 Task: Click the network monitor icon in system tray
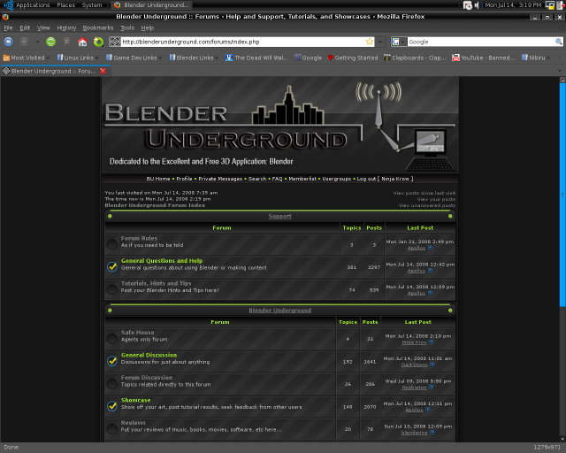pyautogui.click(x=550, y=5)
